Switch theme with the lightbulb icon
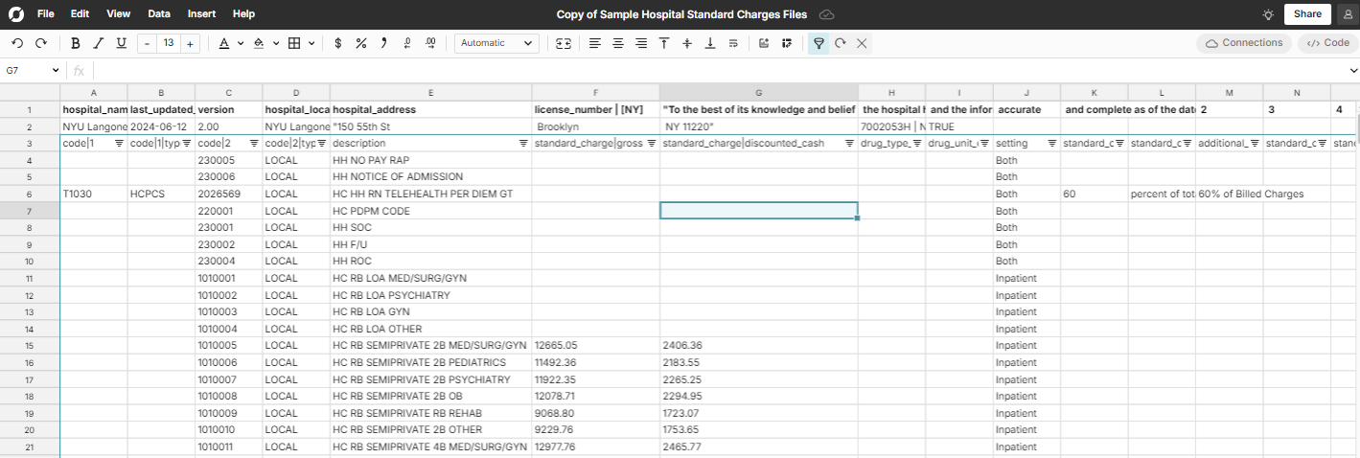The height and width of the screenshot is (458, 1360). [x=1268, y=14]
